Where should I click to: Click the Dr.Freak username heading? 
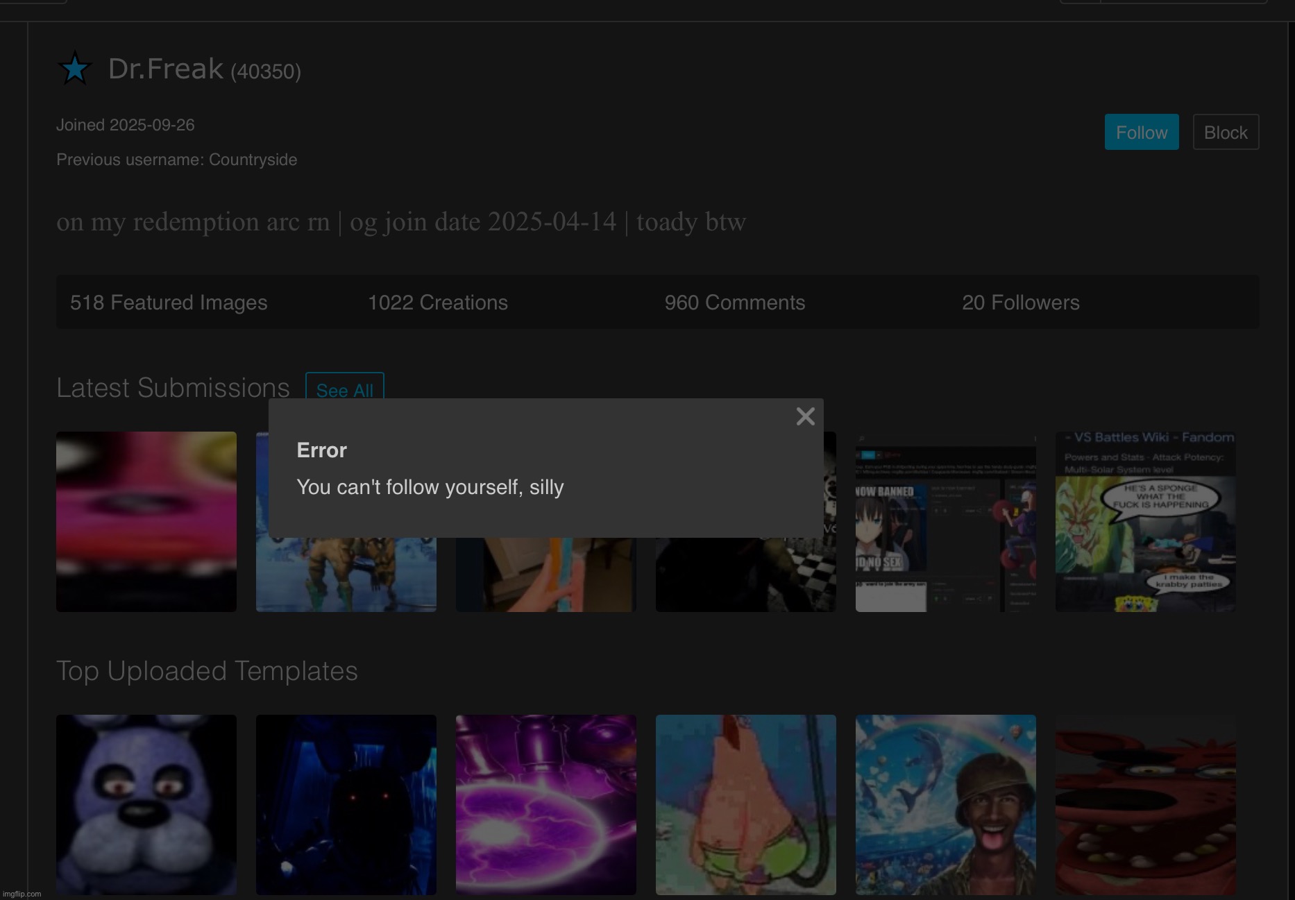165,69
